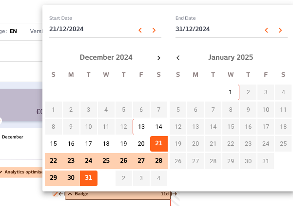The height and width of the screenshot is (206, 293).
Task: Select January 1 in the 2025 calendar
Action: [x=231, y=92]
